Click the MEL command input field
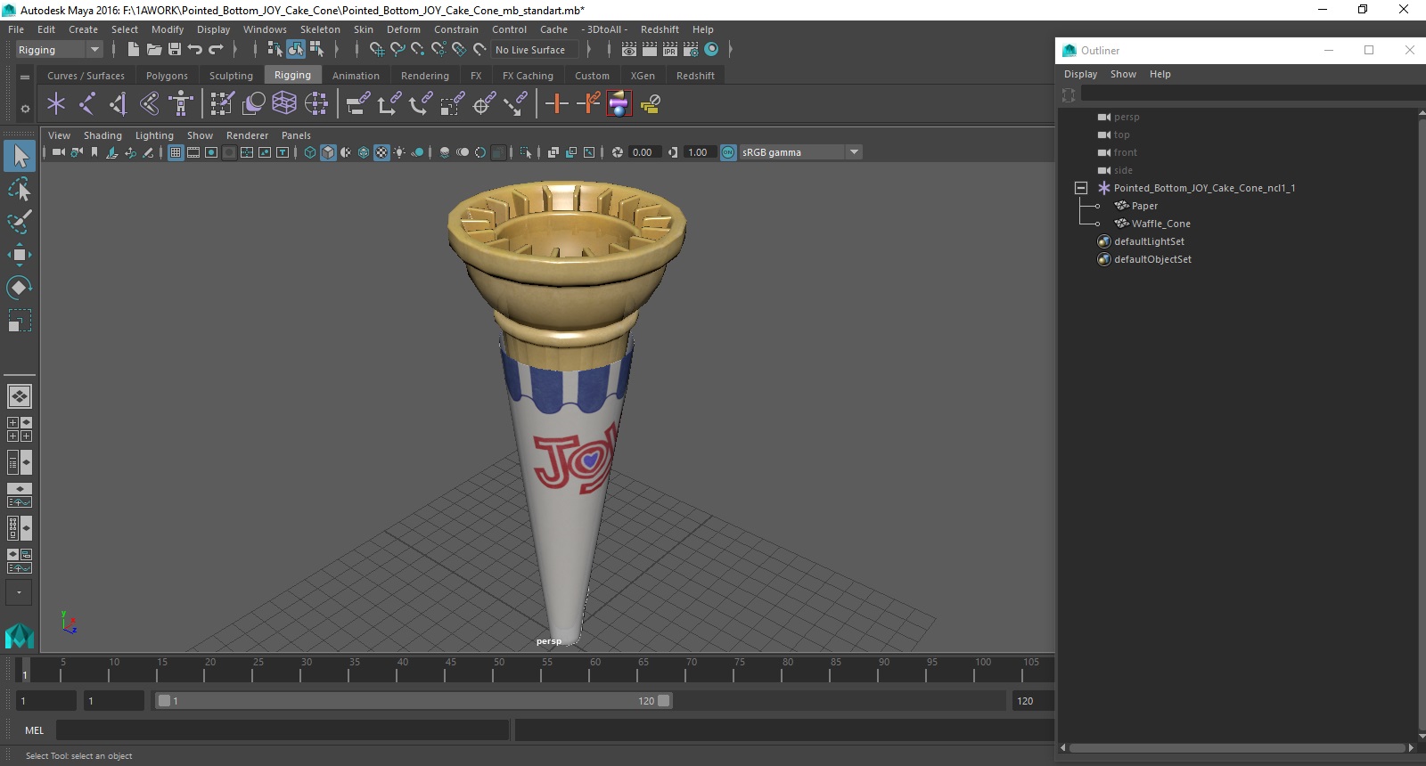 283,730
